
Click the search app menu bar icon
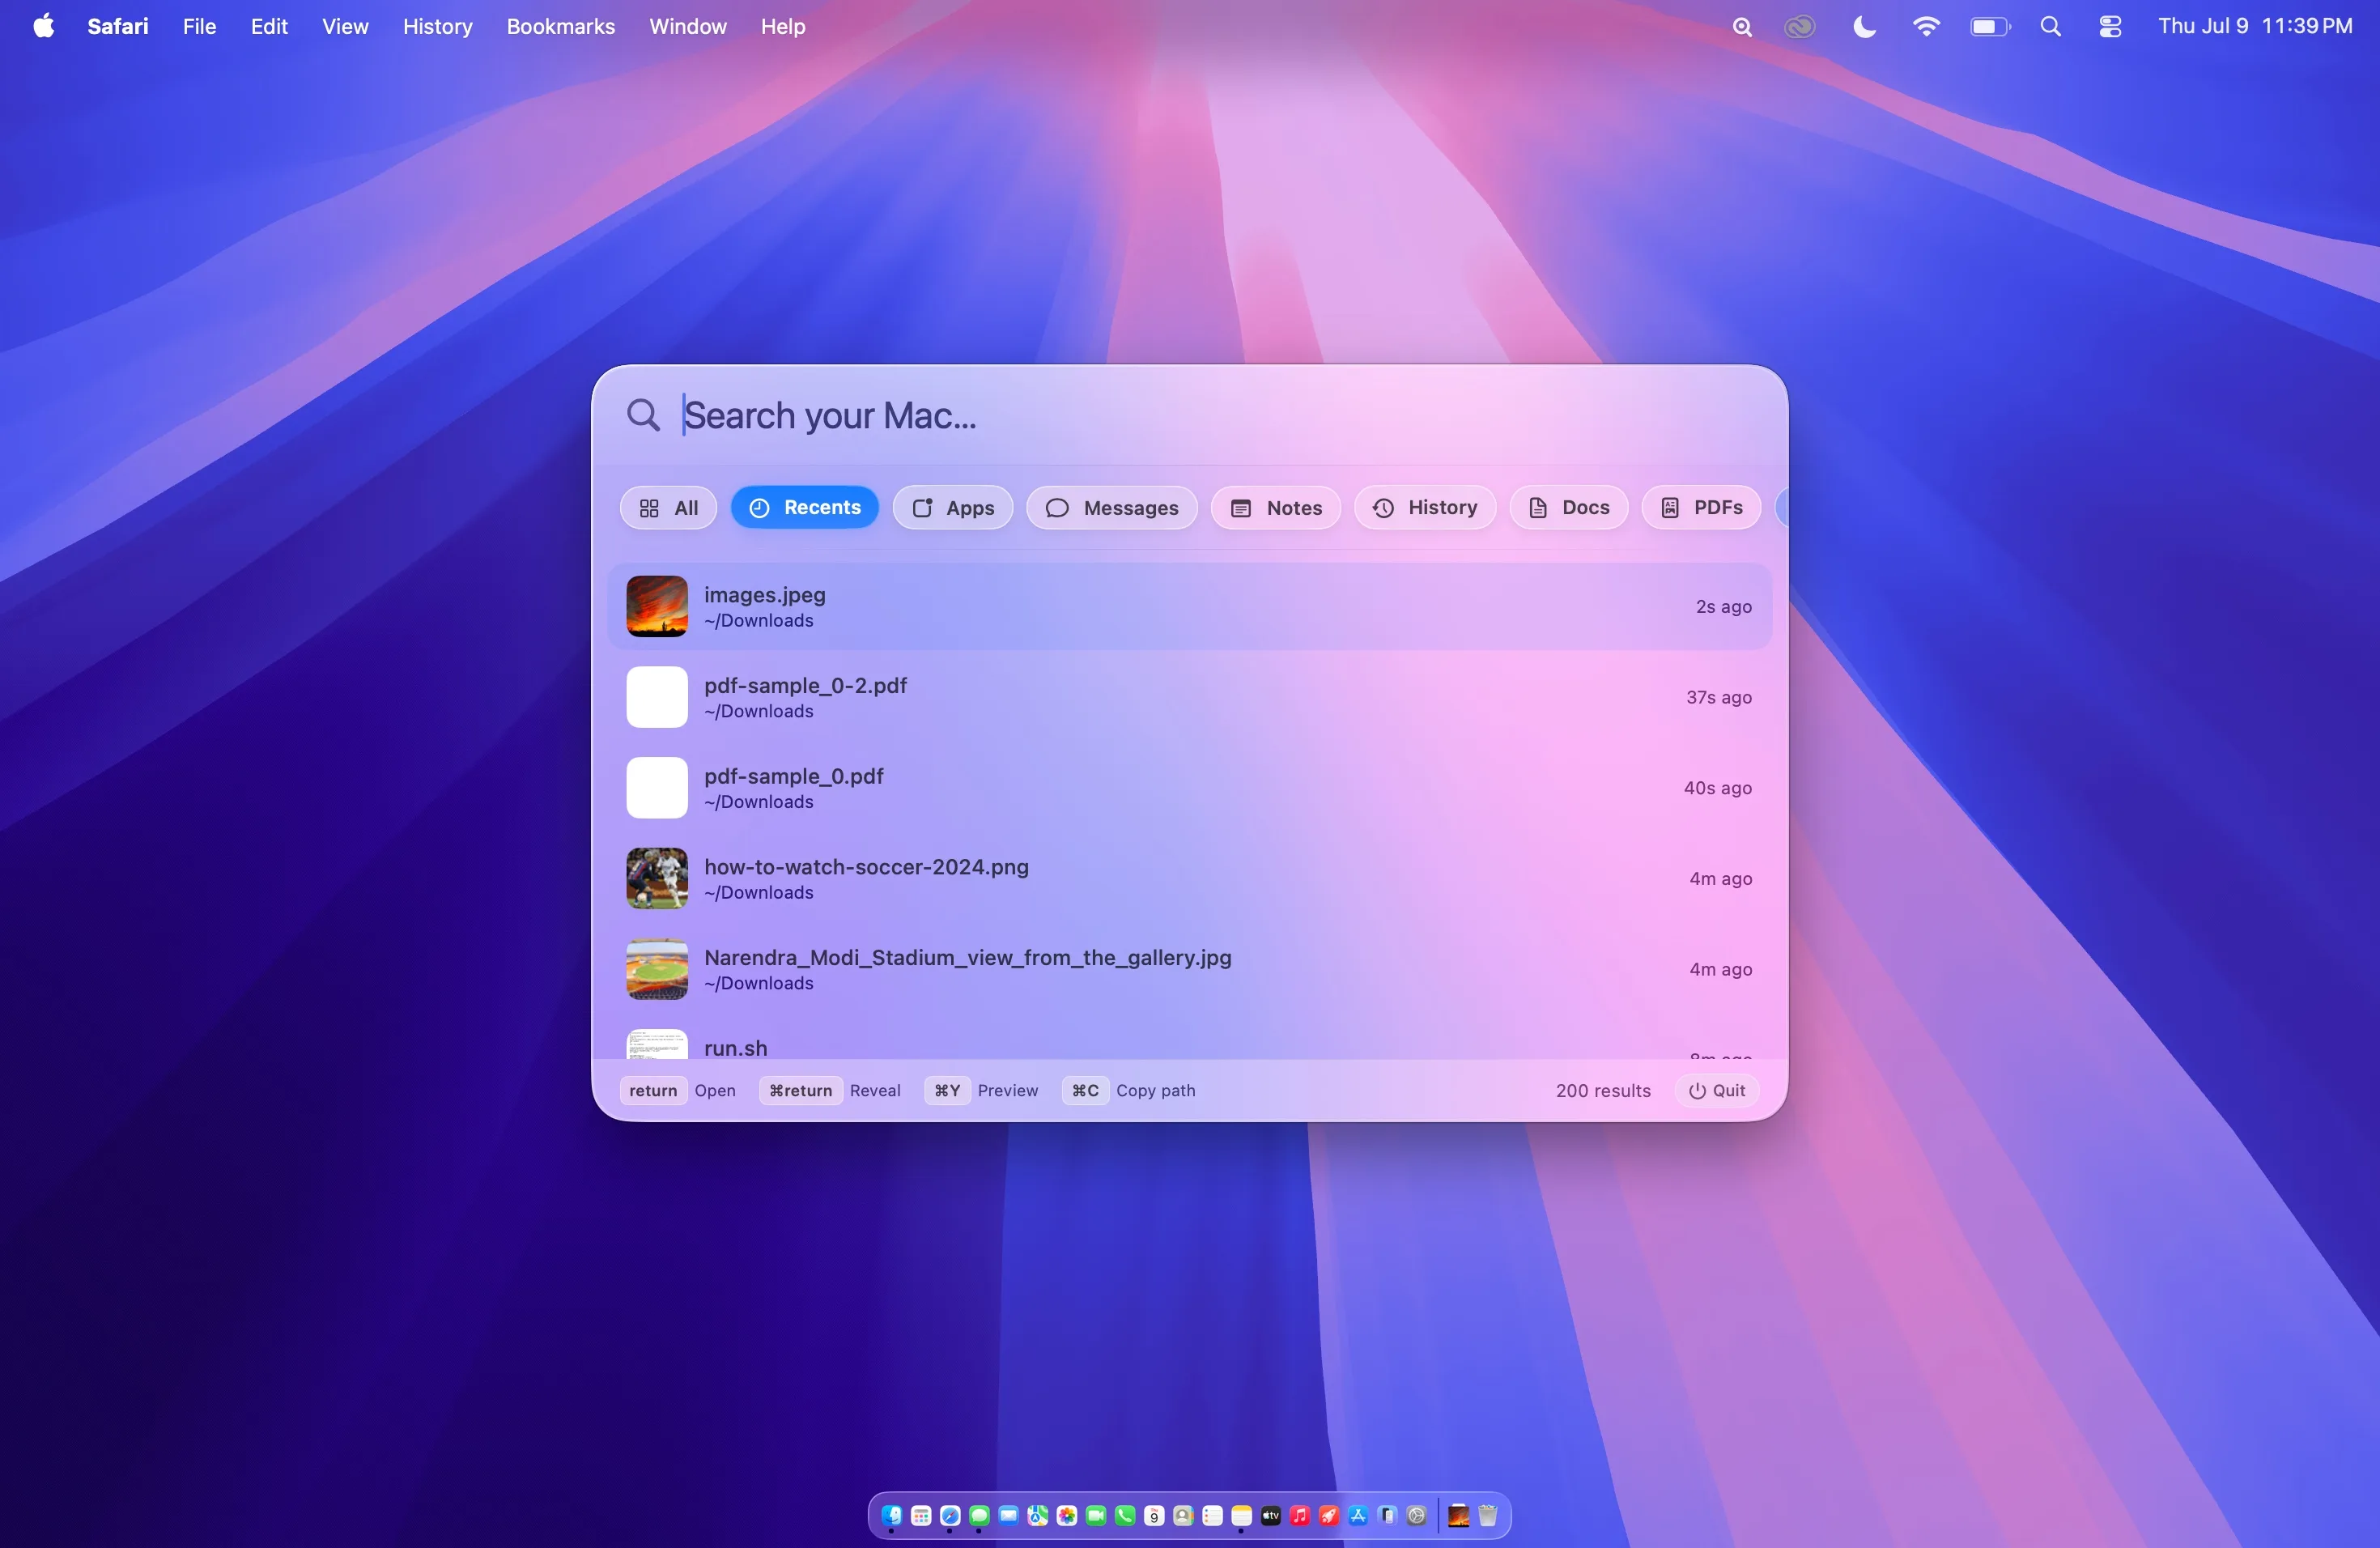click(x=1742, y=27)
